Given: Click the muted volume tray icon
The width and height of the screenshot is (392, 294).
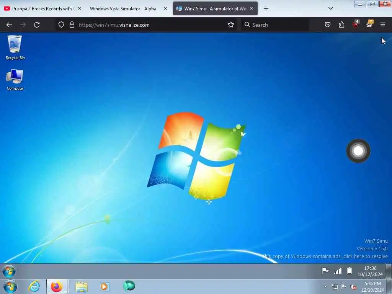Looking at the screenshot, I should (353, 287).
